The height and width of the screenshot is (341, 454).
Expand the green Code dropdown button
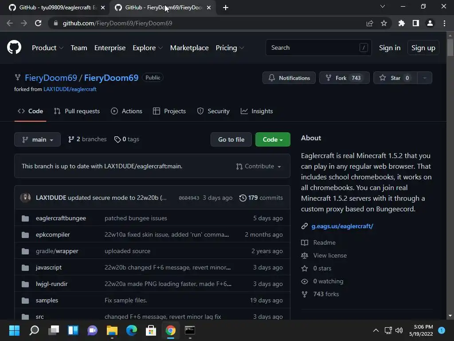coord(273,139)
